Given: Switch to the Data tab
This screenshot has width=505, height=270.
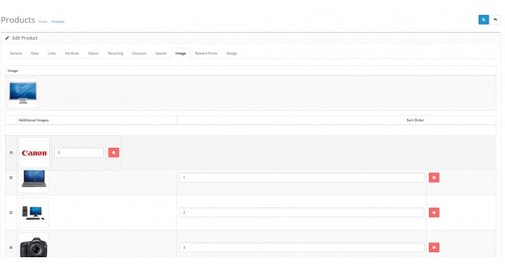Looking at the screenshot, I should (35, 53).
